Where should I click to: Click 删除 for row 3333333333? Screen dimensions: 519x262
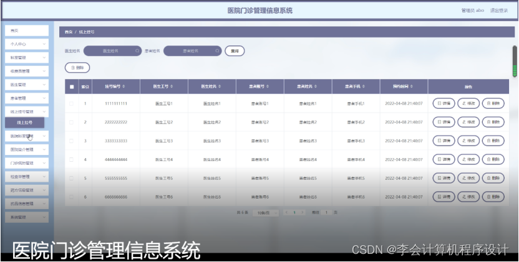coord(493,141)
